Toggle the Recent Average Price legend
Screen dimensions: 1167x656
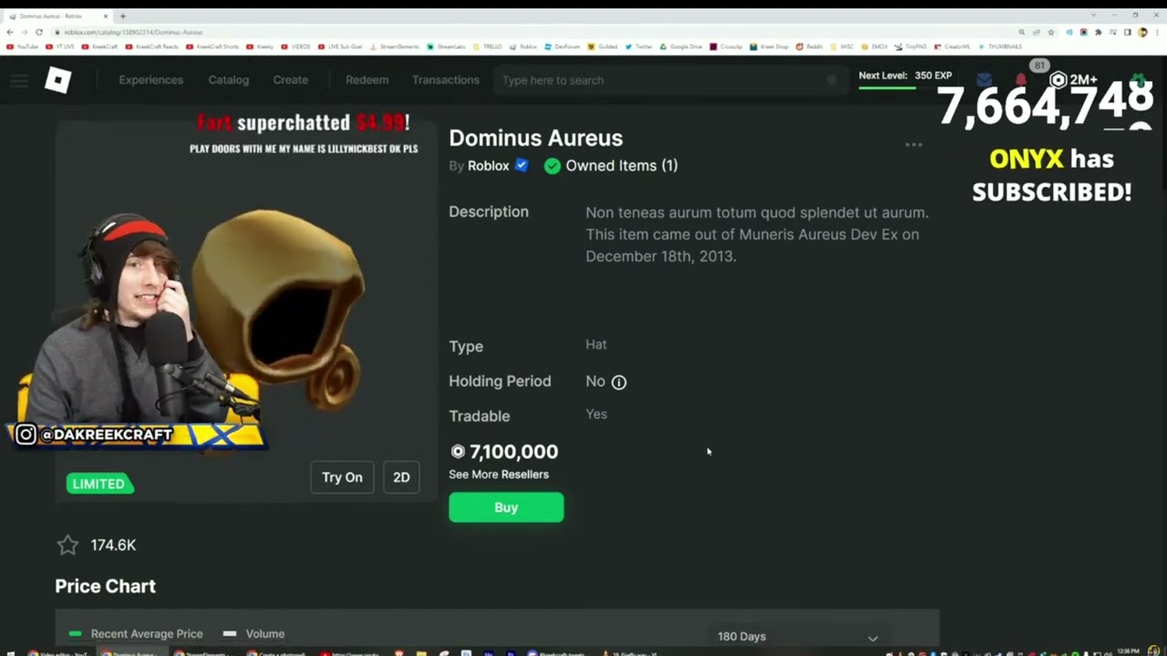pyautogui.click(x=135, y=634)
